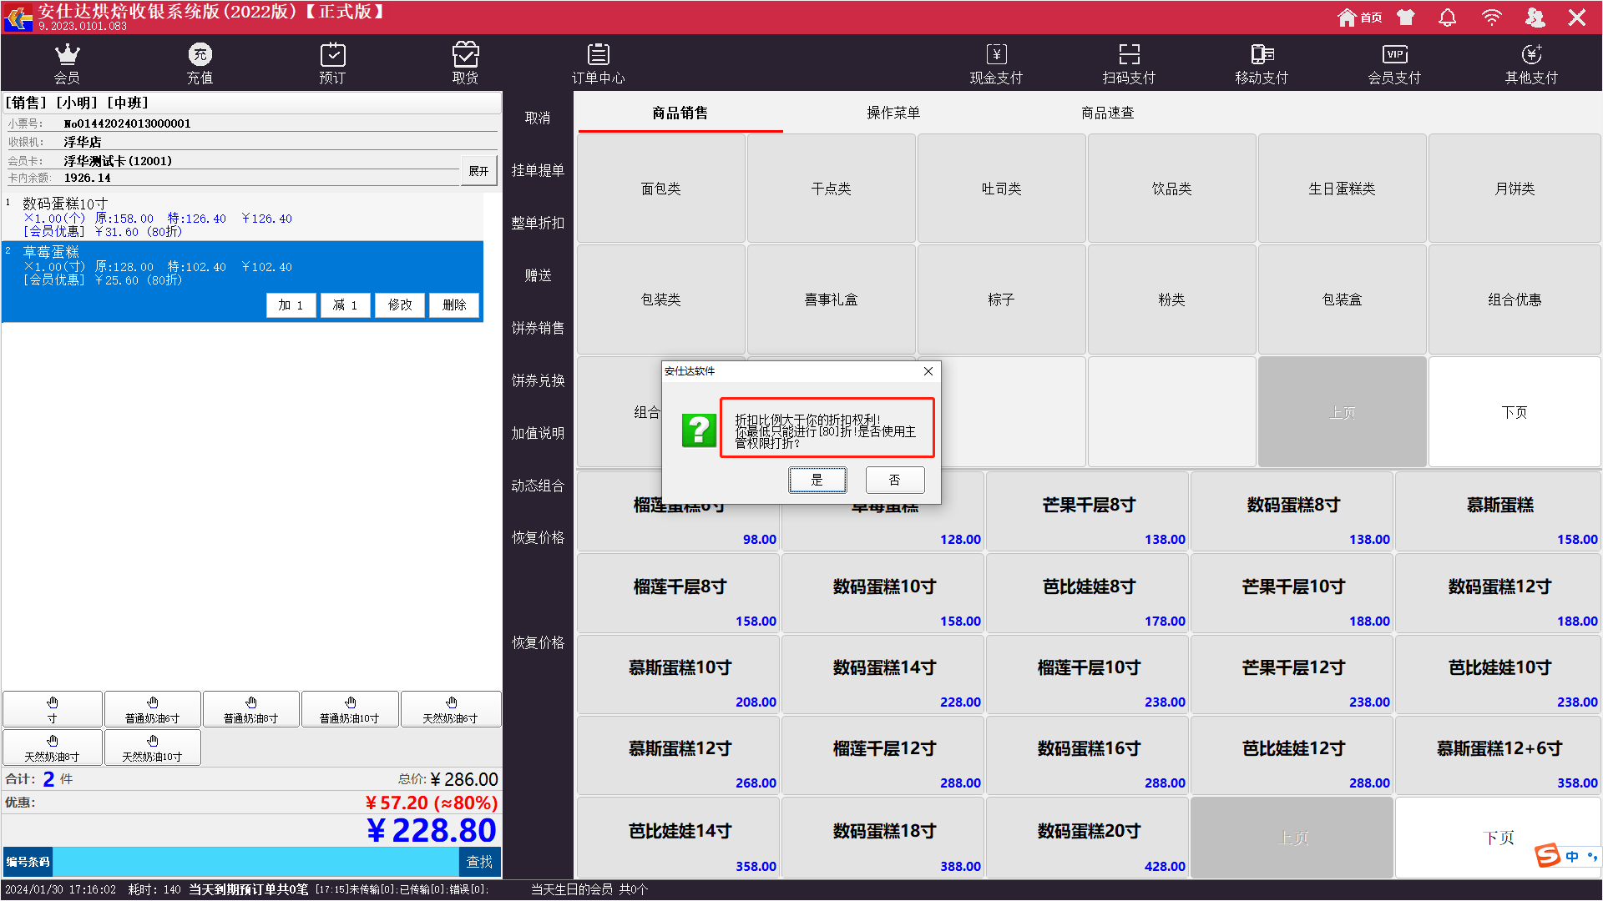
Task: Go to the product list's 下页
Action: (1498, 837)
